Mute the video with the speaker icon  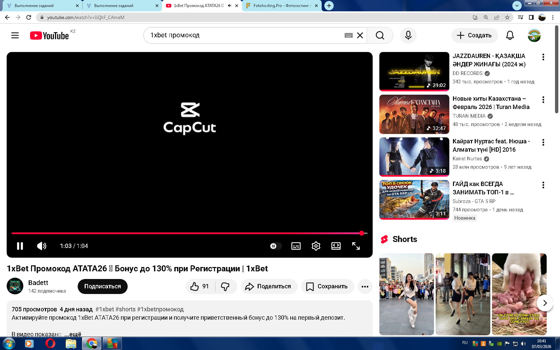[42, 246]
